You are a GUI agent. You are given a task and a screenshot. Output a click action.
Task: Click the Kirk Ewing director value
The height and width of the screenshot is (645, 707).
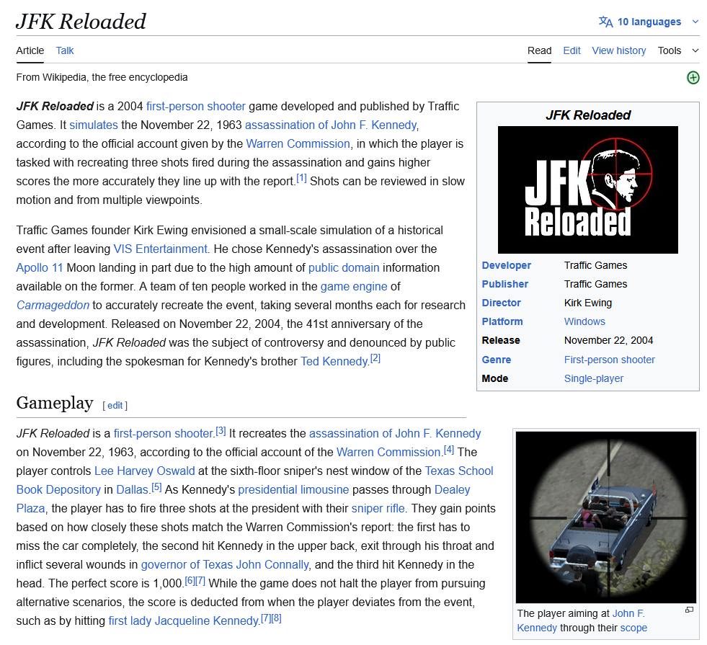click(x=587, y=303)
